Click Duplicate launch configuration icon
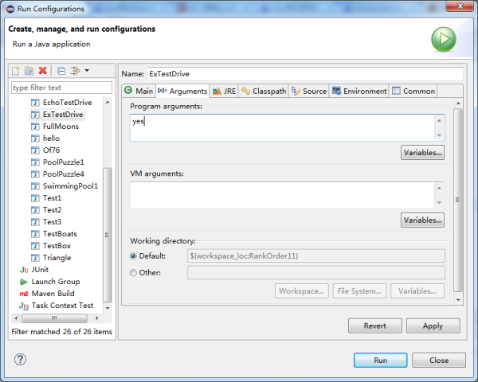Image resolution: width=478 pixels, height=382 pixels. [x=29, y=71]
